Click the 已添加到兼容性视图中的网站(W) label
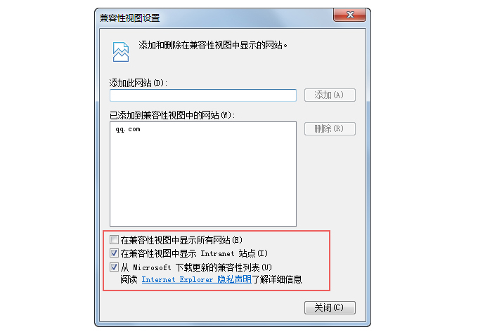The image size is (478, 334). pos(172,115)
